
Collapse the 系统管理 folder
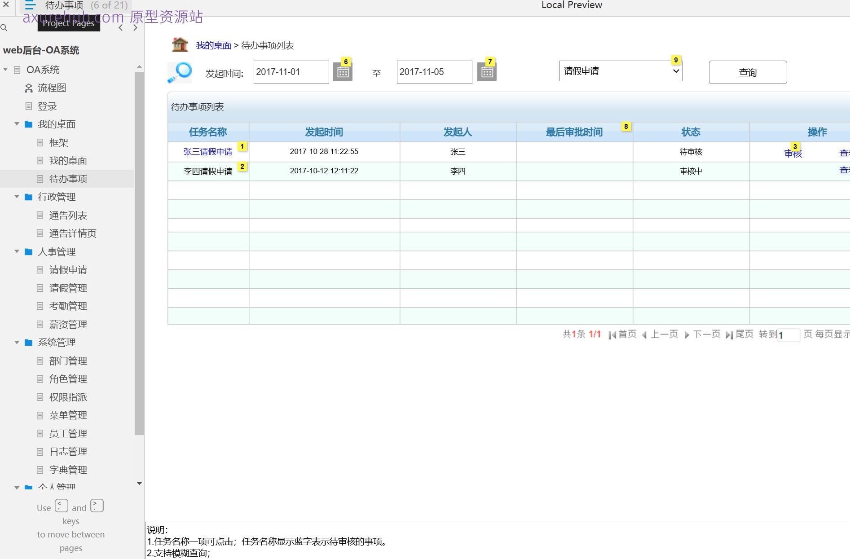tap(17, 342)
